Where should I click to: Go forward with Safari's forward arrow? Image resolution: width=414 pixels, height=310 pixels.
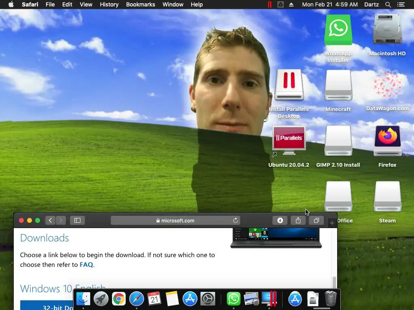tap(61, 220)
